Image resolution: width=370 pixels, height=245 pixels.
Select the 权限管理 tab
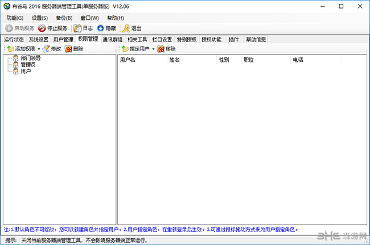(x=88, y=39)
